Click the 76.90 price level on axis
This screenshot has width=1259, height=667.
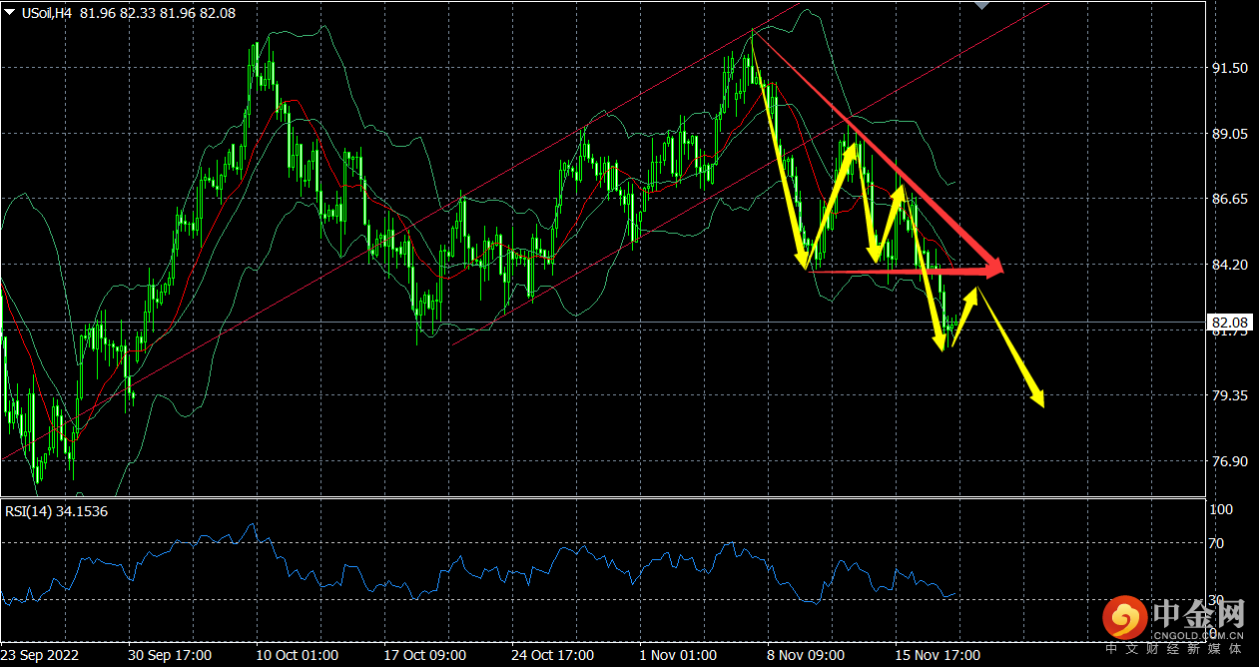[x=1228, y=461]
